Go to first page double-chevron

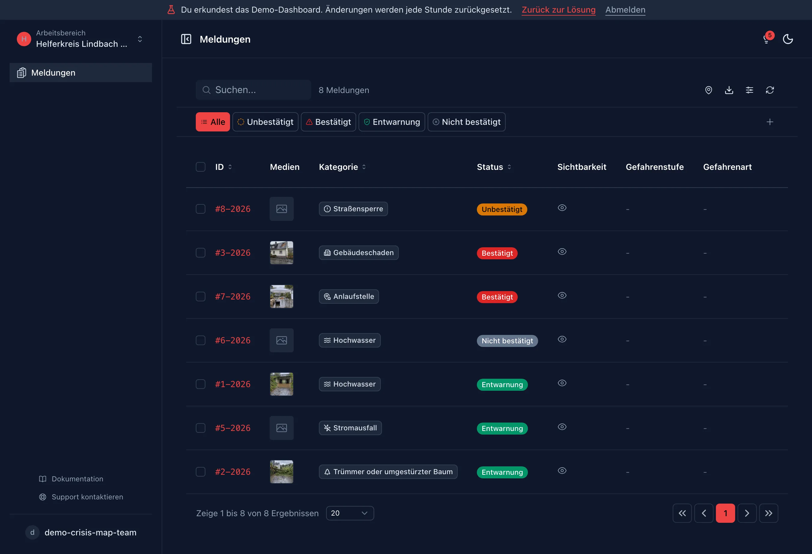coord(682,513)
